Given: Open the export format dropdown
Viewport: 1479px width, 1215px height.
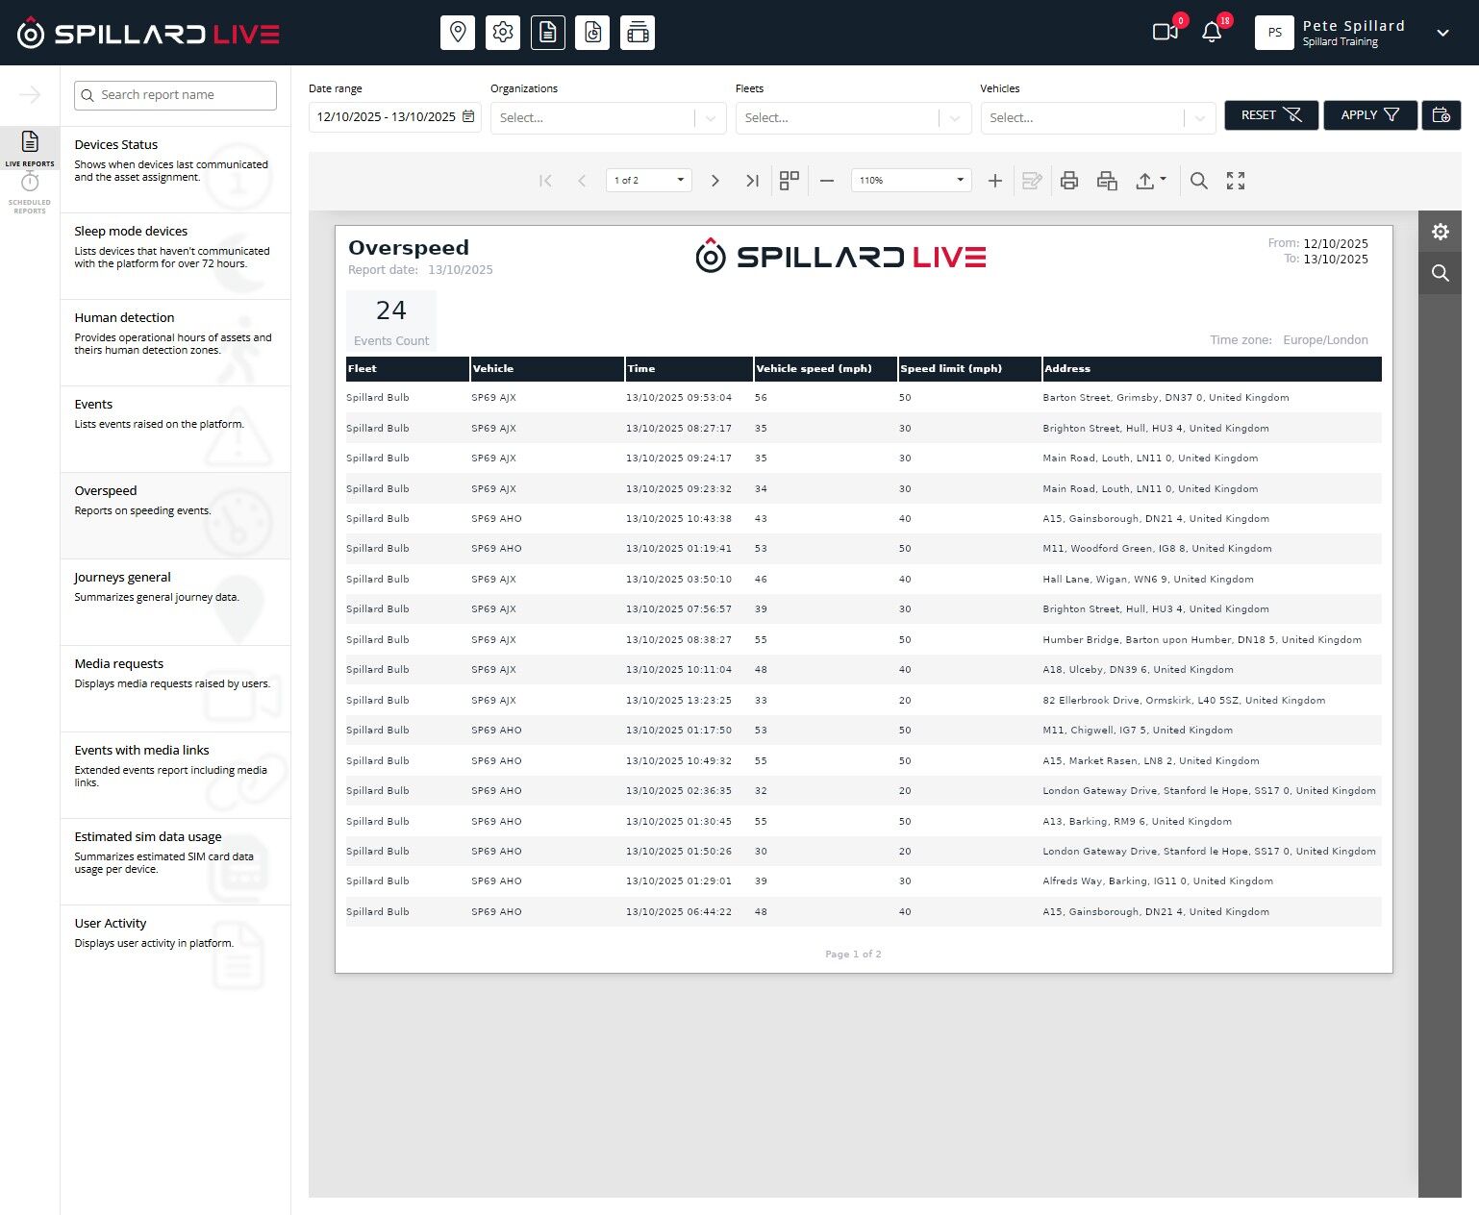Looking at the screenshot, I should point(1151,181).
